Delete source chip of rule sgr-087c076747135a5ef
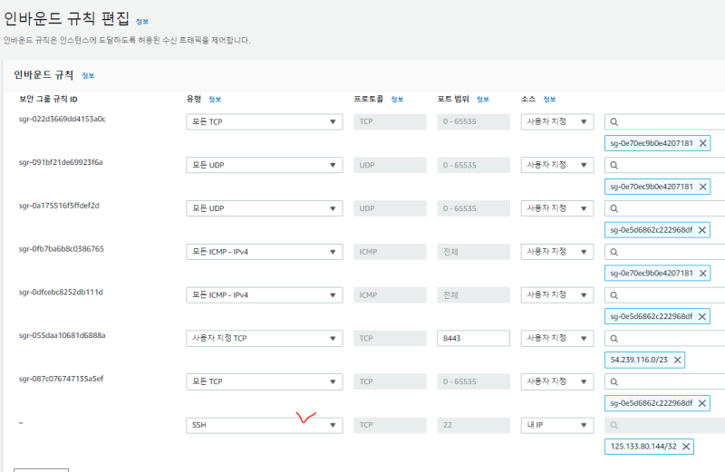This screenshot has width=725, height=472. point(702,403)
